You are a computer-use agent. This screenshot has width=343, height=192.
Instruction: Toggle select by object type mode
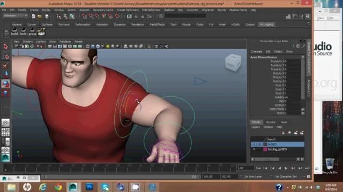[x=65, y=16]
